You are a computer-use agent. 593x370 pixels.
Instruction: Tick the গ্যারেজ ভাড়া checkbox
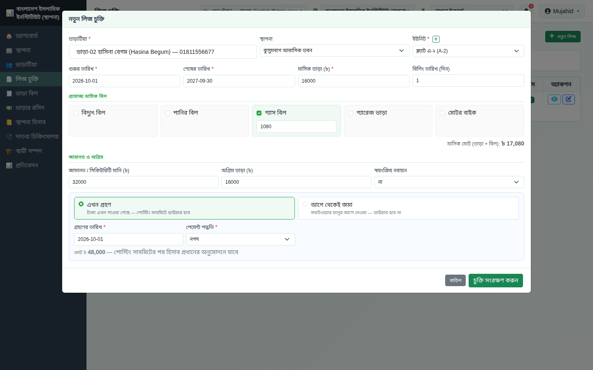pos(351,113)
